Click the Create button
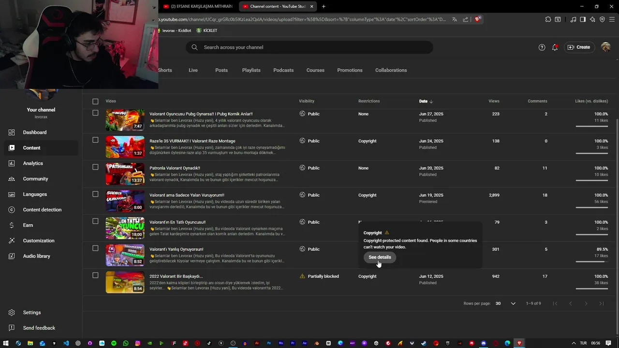Viewport: 619px width, 348px height. pyautogui.click(x=579, y=47)
